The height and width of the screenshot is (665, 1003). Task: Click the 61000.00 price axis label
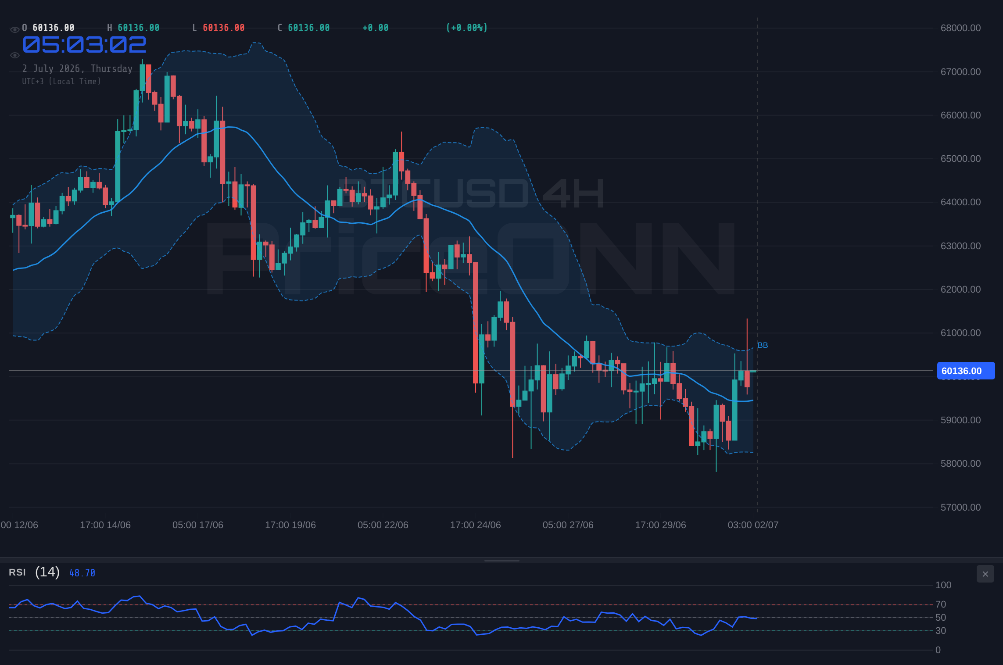pyautogui.click(x=960, y=333)
